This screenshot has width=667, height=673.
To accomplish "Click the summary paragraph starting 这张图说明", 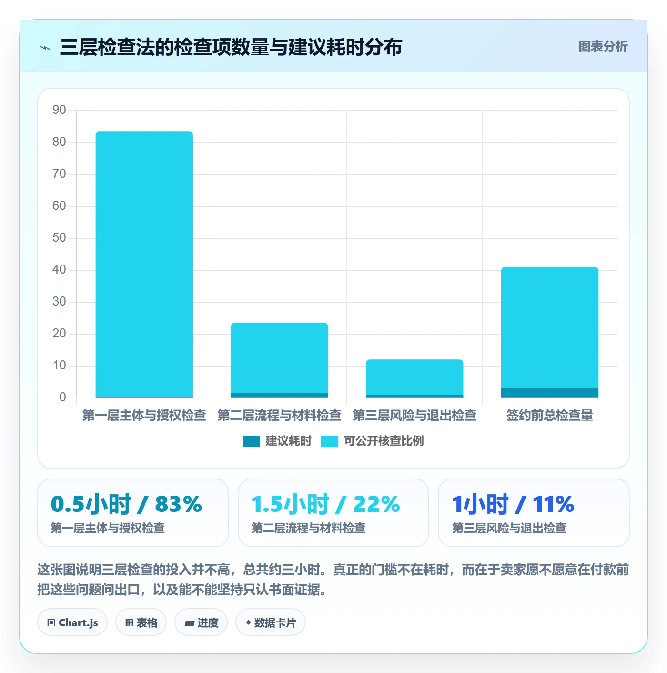I will [x=333, y=580].
